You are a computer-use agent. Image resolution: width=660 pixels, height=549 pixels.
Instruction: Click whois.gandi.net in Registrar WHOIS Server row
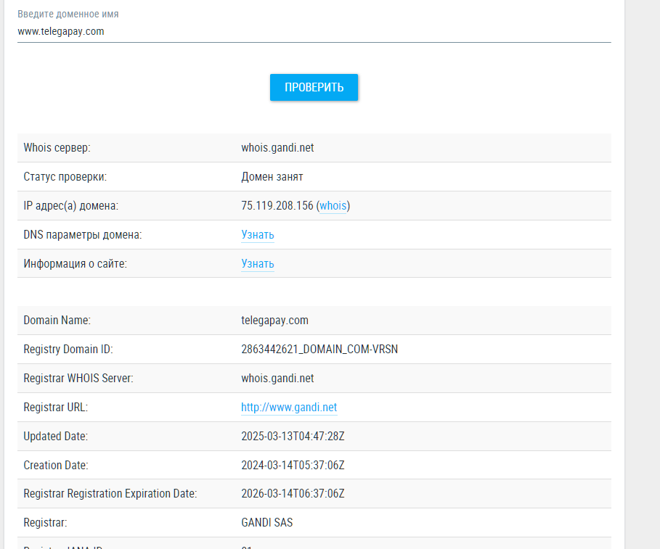click(277, 379)
